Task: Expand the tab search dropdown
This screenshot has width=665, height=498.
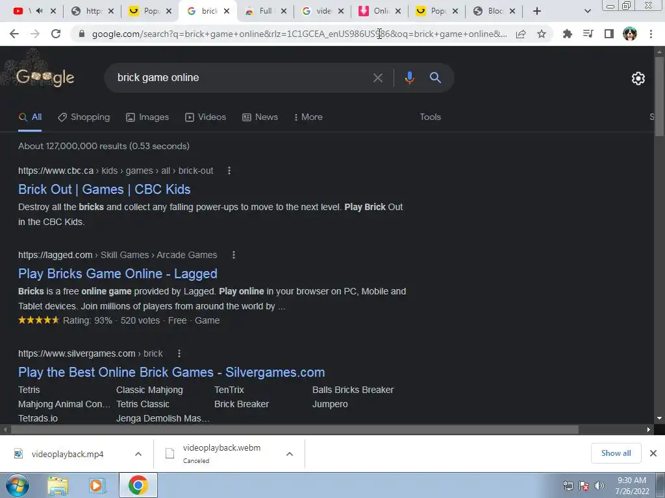Action: tap(587, 11)
